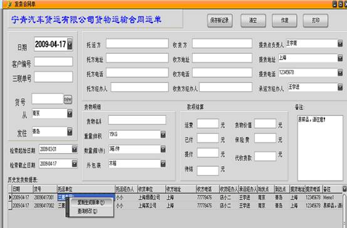Click the small new button beside 货号
This screenshot has height=228, width=347.
pyautogui.click(x=68, y=99)
